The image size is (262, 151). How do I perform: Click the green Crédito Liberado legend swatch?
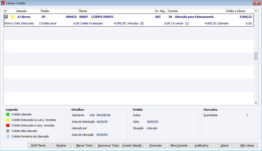[8, 114]
